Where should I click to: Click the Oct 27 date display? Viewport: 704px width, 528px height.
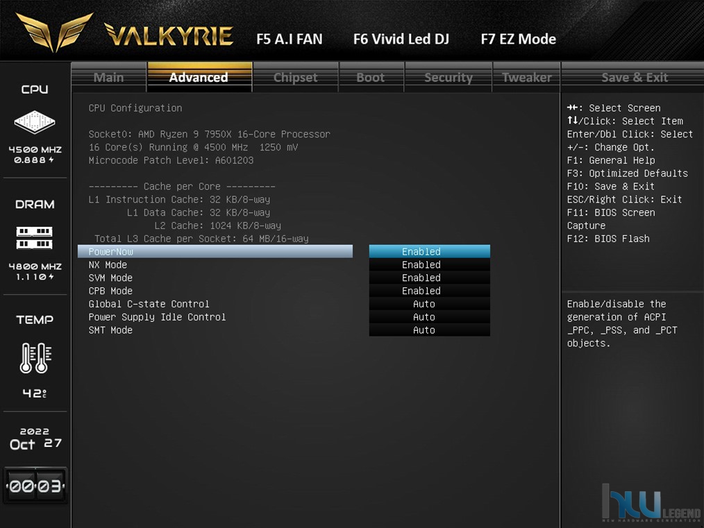coord(35,444)
